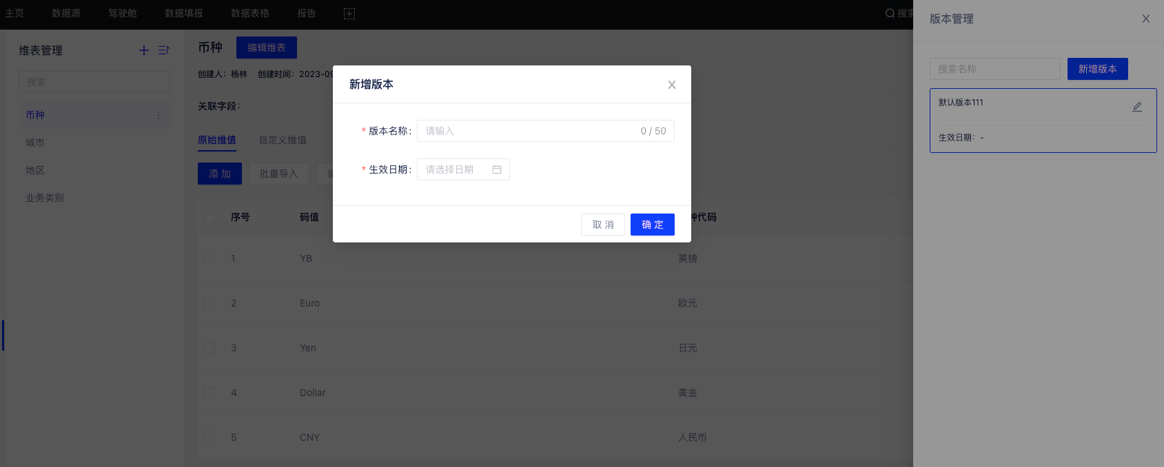Open the 生效日期 date picker
The image size is (1164, 467).
(x=455, y=169)
